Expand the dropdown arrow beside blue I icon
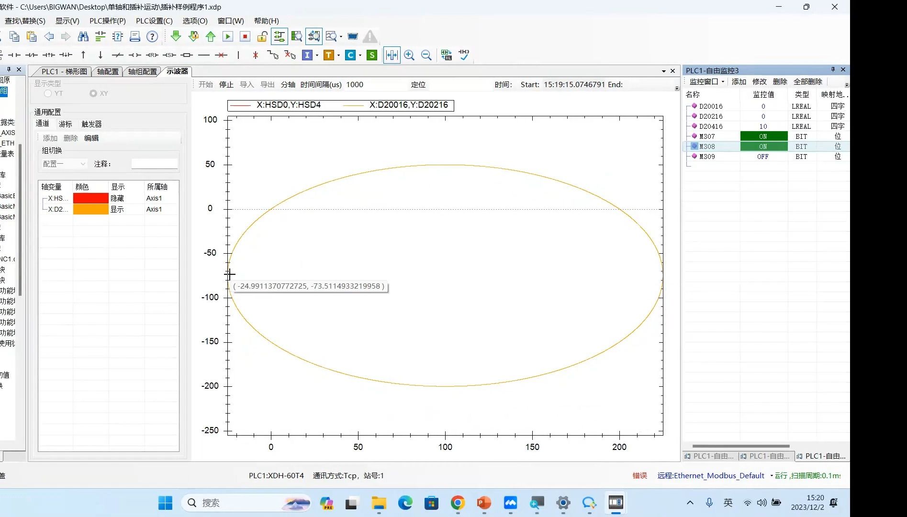 click(x=317, y=56)
